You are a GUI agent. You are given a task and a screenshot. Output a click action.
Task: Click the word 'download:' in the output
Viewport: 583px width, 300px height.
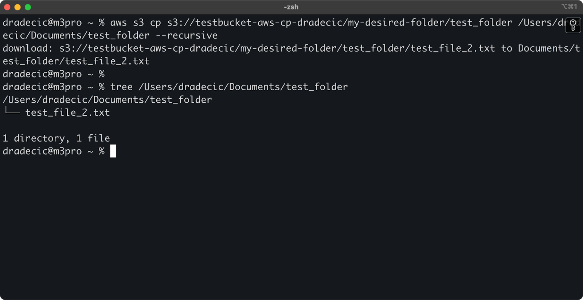click(x=28, y=48)
